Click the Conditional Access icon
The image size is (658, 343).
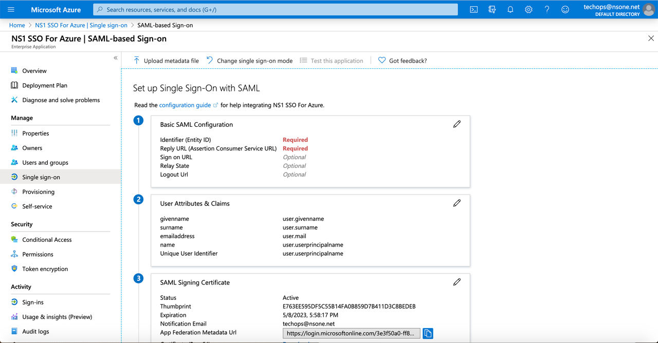point(14,239)
